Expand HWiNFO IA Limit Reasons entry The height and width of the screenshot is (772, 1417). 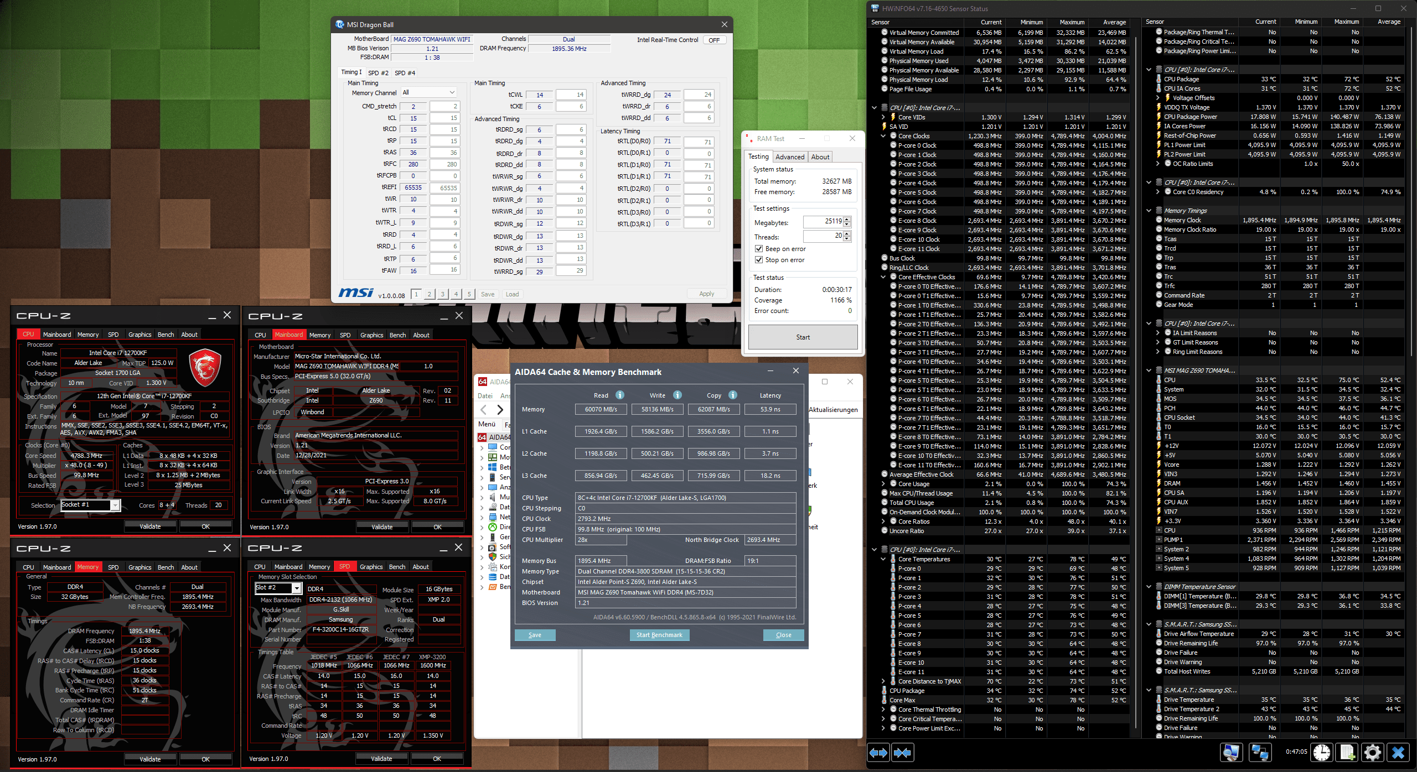[1158, 333]
